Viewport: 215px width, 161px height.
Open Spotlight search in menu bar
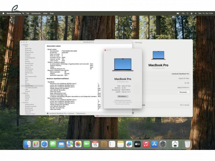[187, 13]
